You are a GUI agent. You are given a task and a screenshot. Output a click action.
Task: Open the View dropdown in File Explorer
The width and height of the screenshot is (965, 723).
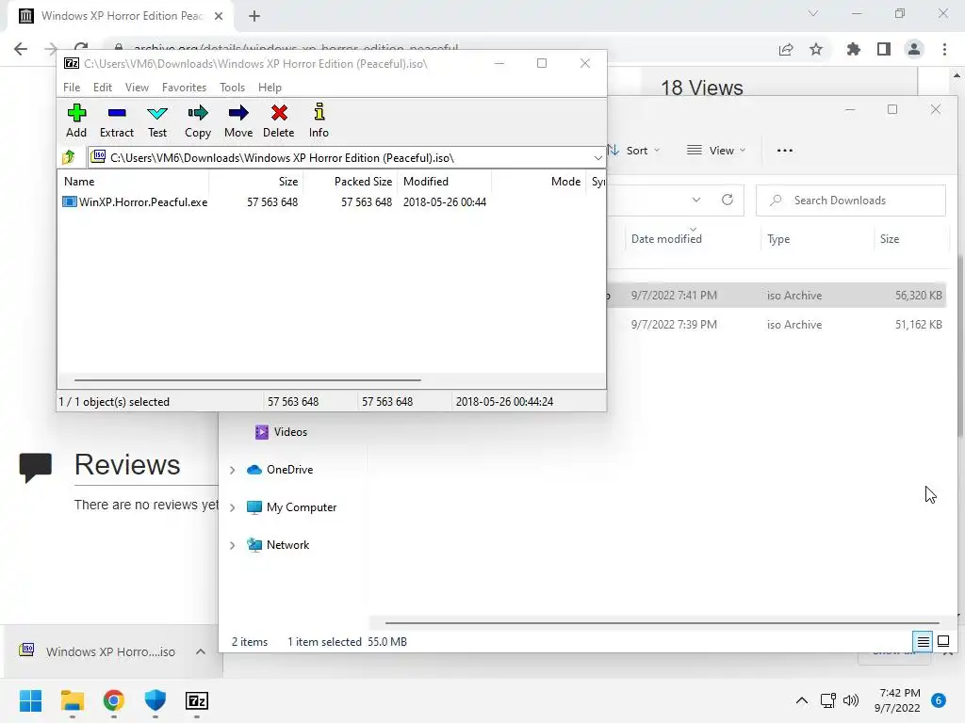pyautogui.click(x=716, y=151)
